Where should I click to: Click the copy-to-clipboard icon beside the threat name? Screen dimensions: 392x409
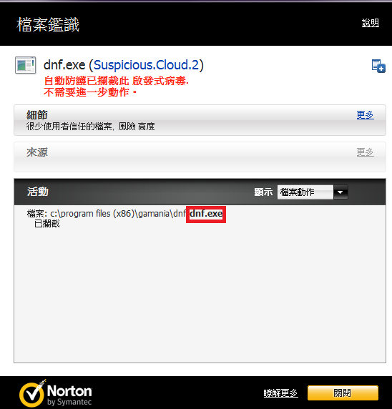click(x=378, y=66)
